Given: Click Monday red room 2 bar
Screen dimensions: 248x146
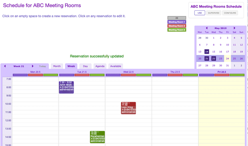Looking at the screenshot, I should click(36, 75).
